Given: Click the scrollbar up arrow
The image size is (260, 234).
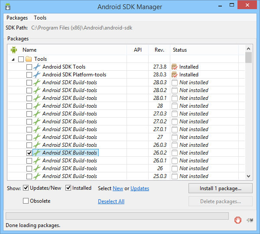Looking at the screenshot, I should [248, 49].
